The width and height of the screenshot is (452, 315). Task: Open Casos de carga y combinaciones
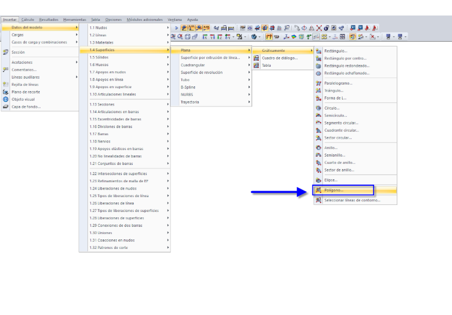tap(40, 42)
